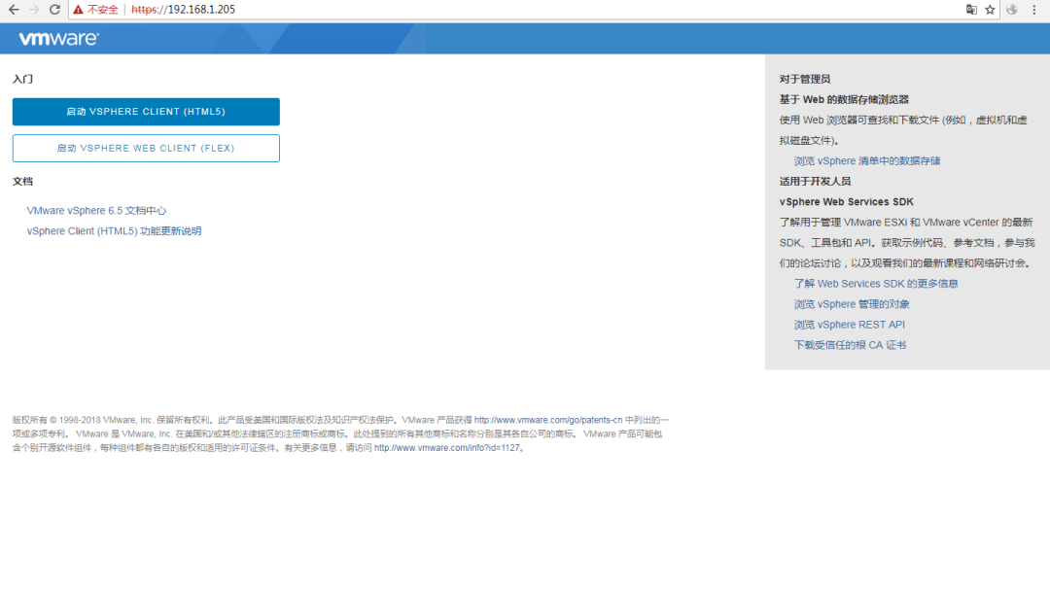Open VMware vSphere 6.5 documentation center link

point(96,210)
